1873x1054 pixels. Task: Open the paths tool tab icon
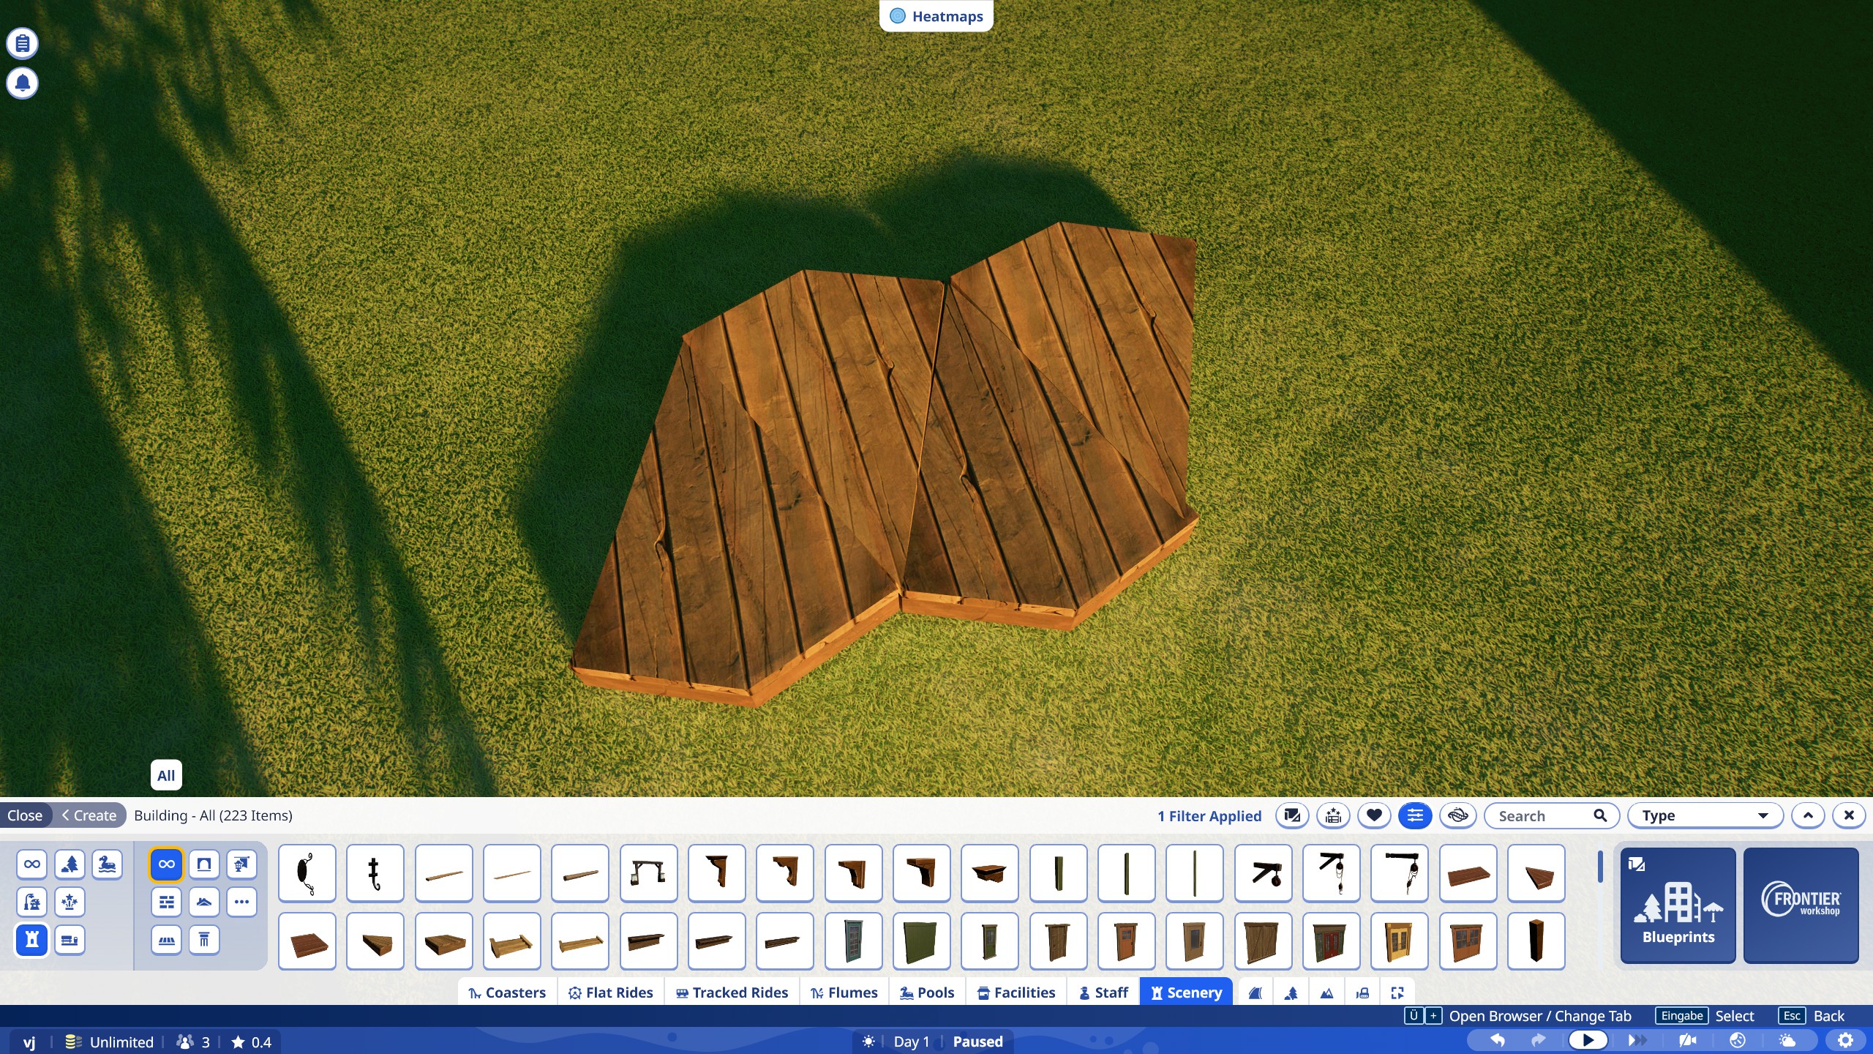[1255, 993]
